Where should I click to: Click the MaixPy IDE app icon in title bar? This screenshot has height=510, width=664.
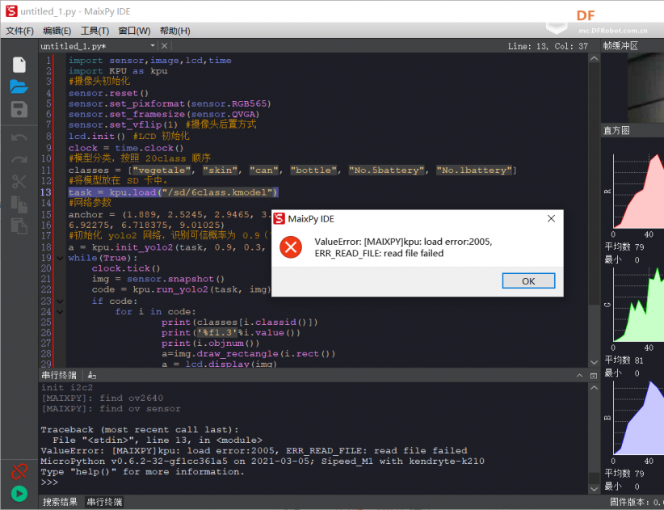(x=11, y=11)
